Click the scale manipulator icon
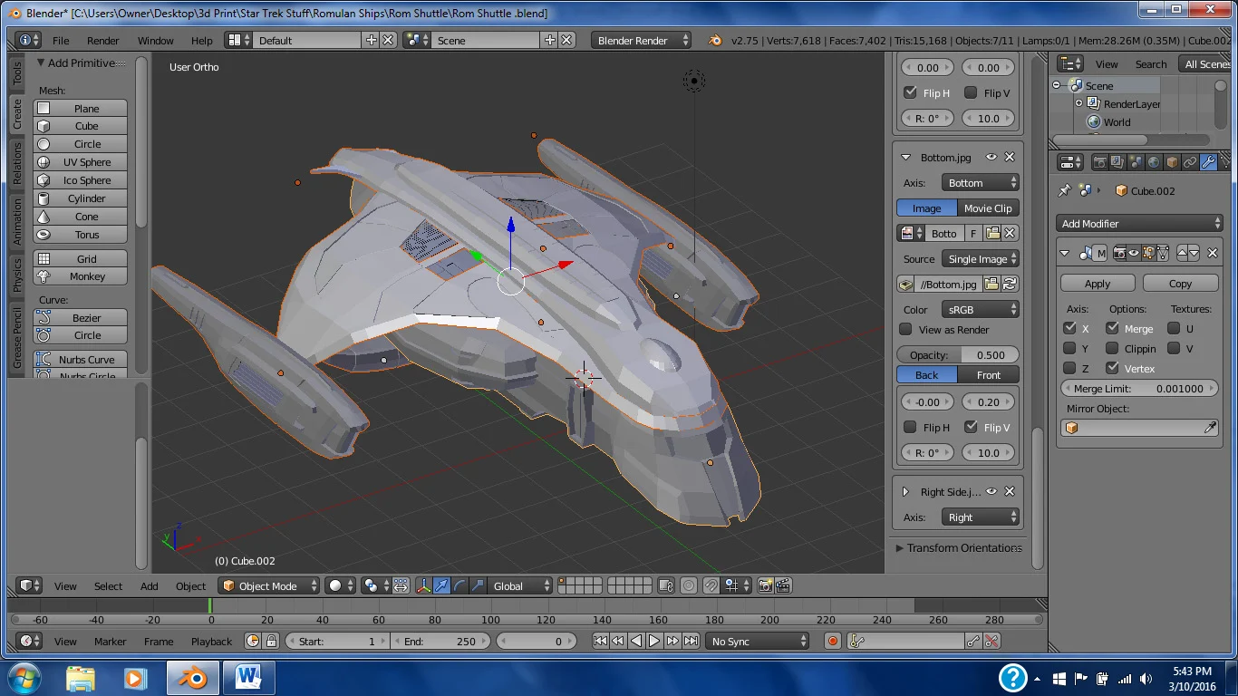Image resolution: width=1238 pixels, height=696 pixels. 478,586
